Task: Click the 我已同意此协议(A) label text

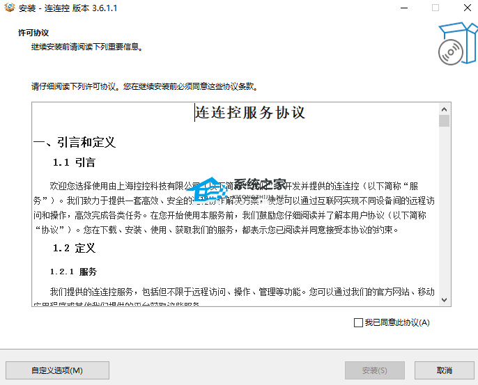Action: pyautogui.click(x=397, y=322)
